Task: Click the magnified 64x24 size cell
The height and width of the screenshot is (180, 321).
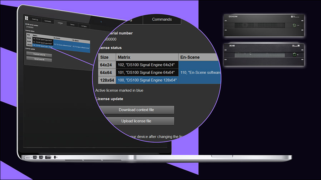Action: [x=107, y=65]
